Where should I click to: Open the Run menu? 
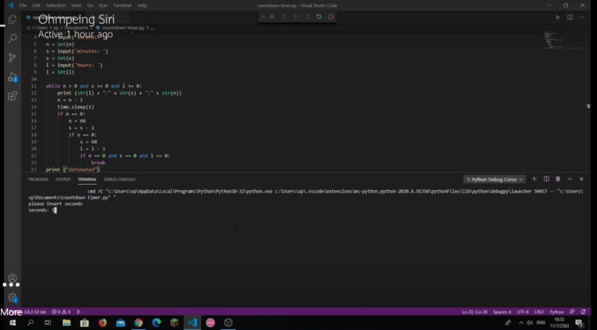[103, 6]
